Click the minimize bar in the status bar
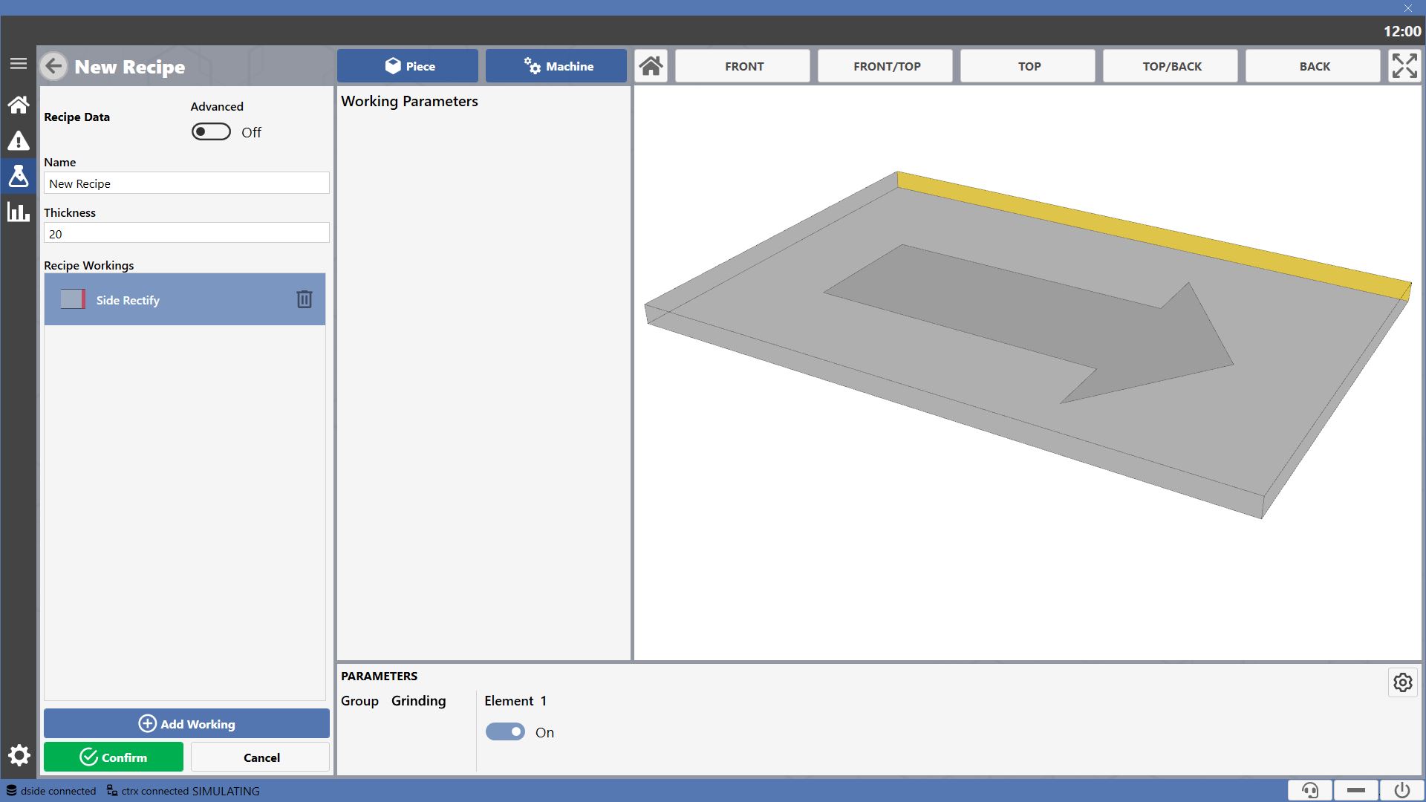The height and width of the screenshot is (802, 1426). tap(1356, 790)
